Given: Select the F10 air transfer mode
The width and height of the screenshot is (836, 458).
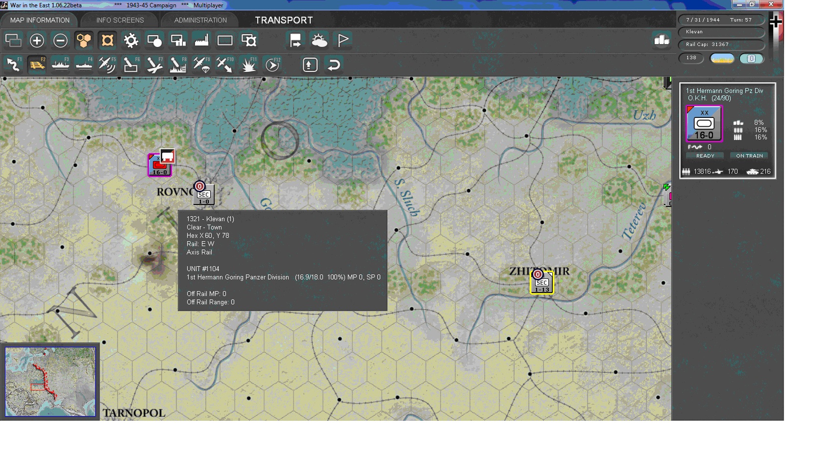Looking at the screenshot, I should 225,65.
